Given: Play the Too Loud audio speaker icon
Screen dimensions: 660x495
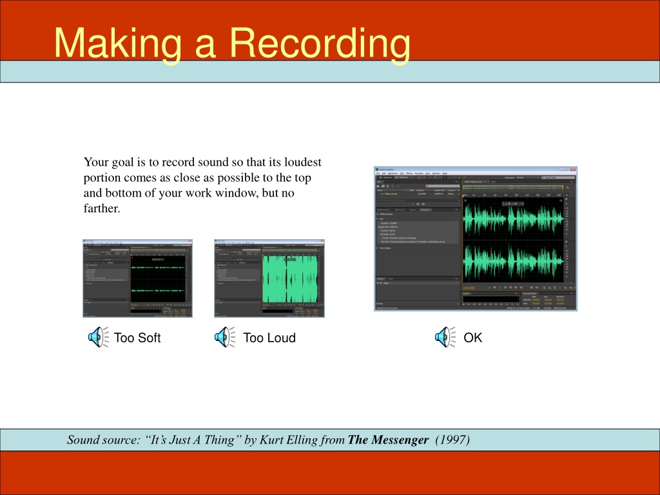Looking at the screenshot, I should coord(225,336).
